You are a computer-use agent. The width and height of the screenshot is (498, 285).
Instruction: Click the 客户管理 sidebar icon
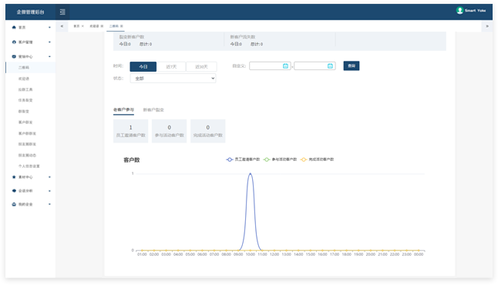(14, 42)
